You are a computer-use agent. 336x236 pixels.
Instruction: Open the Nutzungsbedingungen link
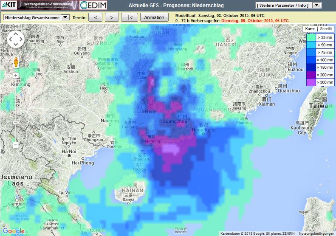(x=316, y=233)
